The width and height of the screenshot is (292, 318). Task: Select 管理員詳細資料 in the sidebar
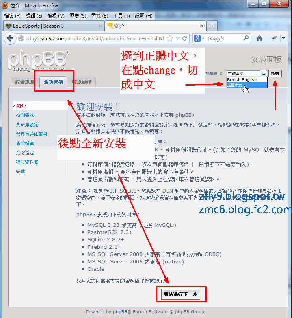(32, 134)
